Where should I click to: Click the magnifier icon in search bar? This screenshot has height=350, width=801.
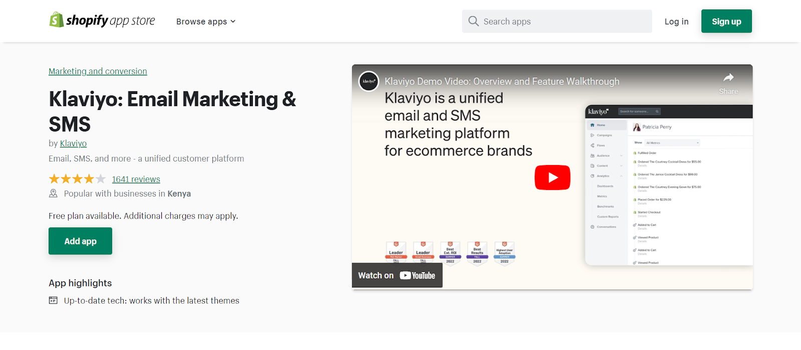(474, 21)
